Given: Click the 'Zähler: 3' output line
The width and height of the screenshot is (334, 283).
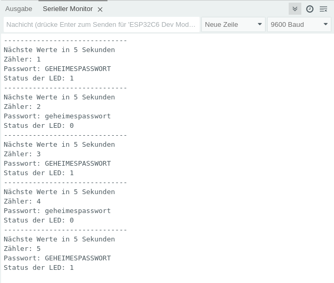Looking at the screenshot, I should tap(22, 154).
